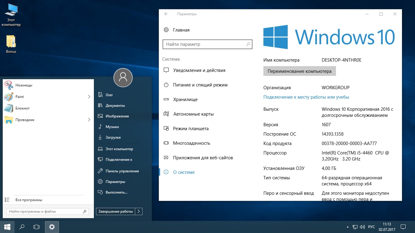
Task: Expand the Проводник submenu arrow
Action: 89,120
